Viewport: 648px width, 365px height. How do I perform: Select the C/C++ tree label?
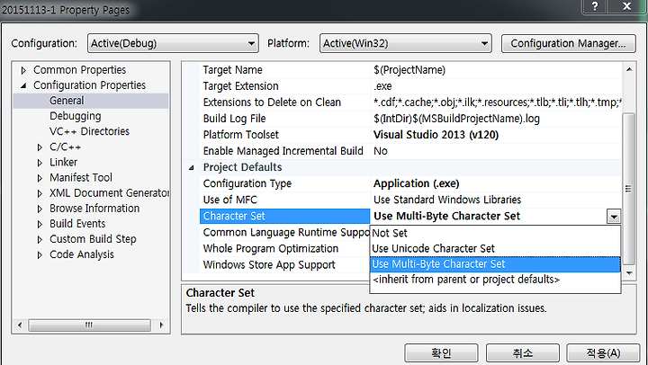(x=66, y=147)
